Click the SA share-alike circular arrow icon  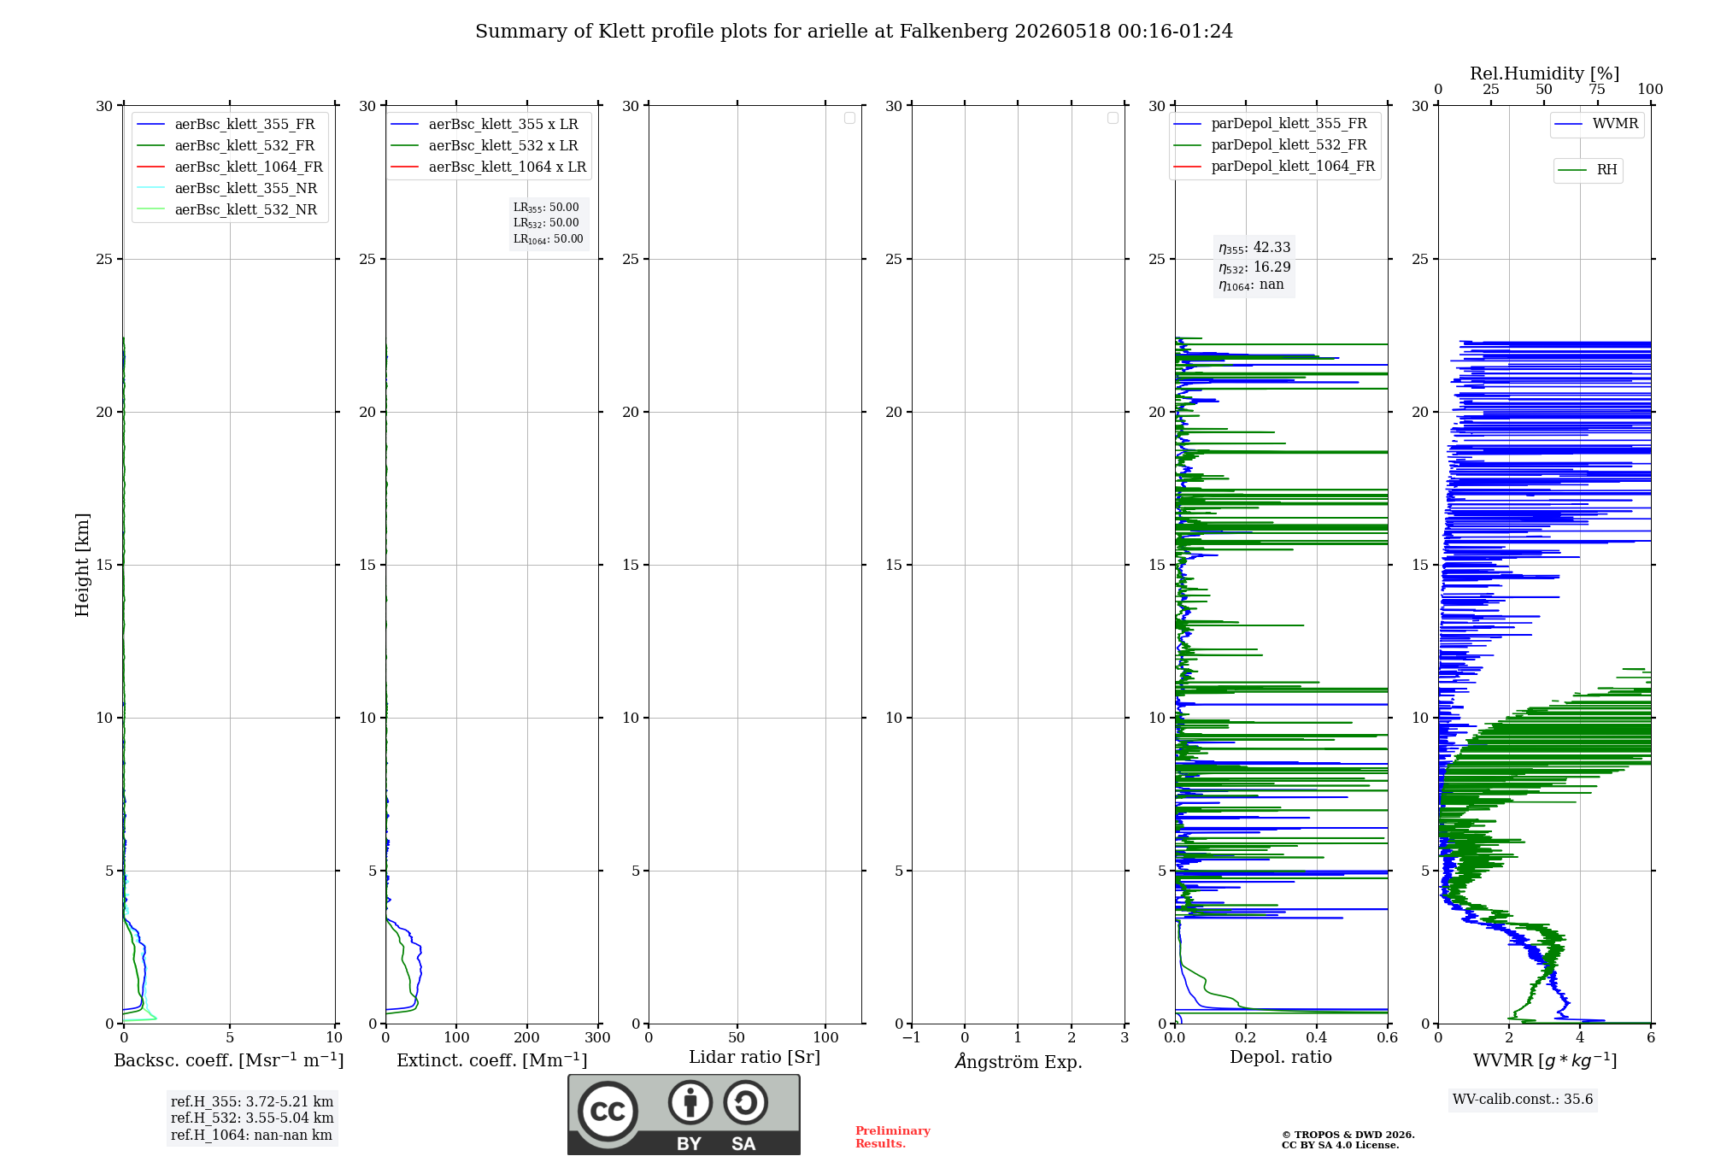746,1102
